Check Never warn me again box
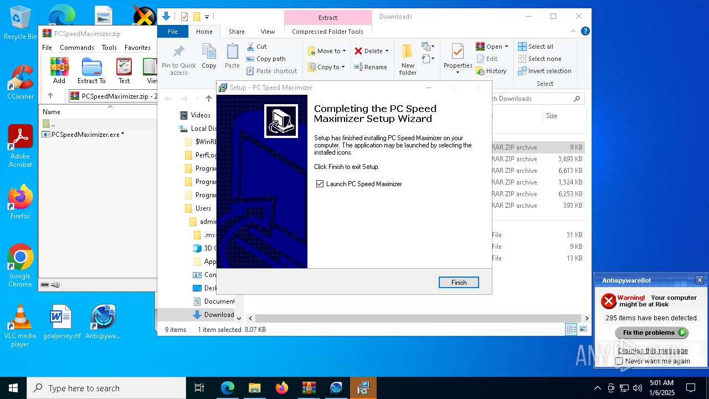Screen dimensions: 709x399 pos(619,361)
